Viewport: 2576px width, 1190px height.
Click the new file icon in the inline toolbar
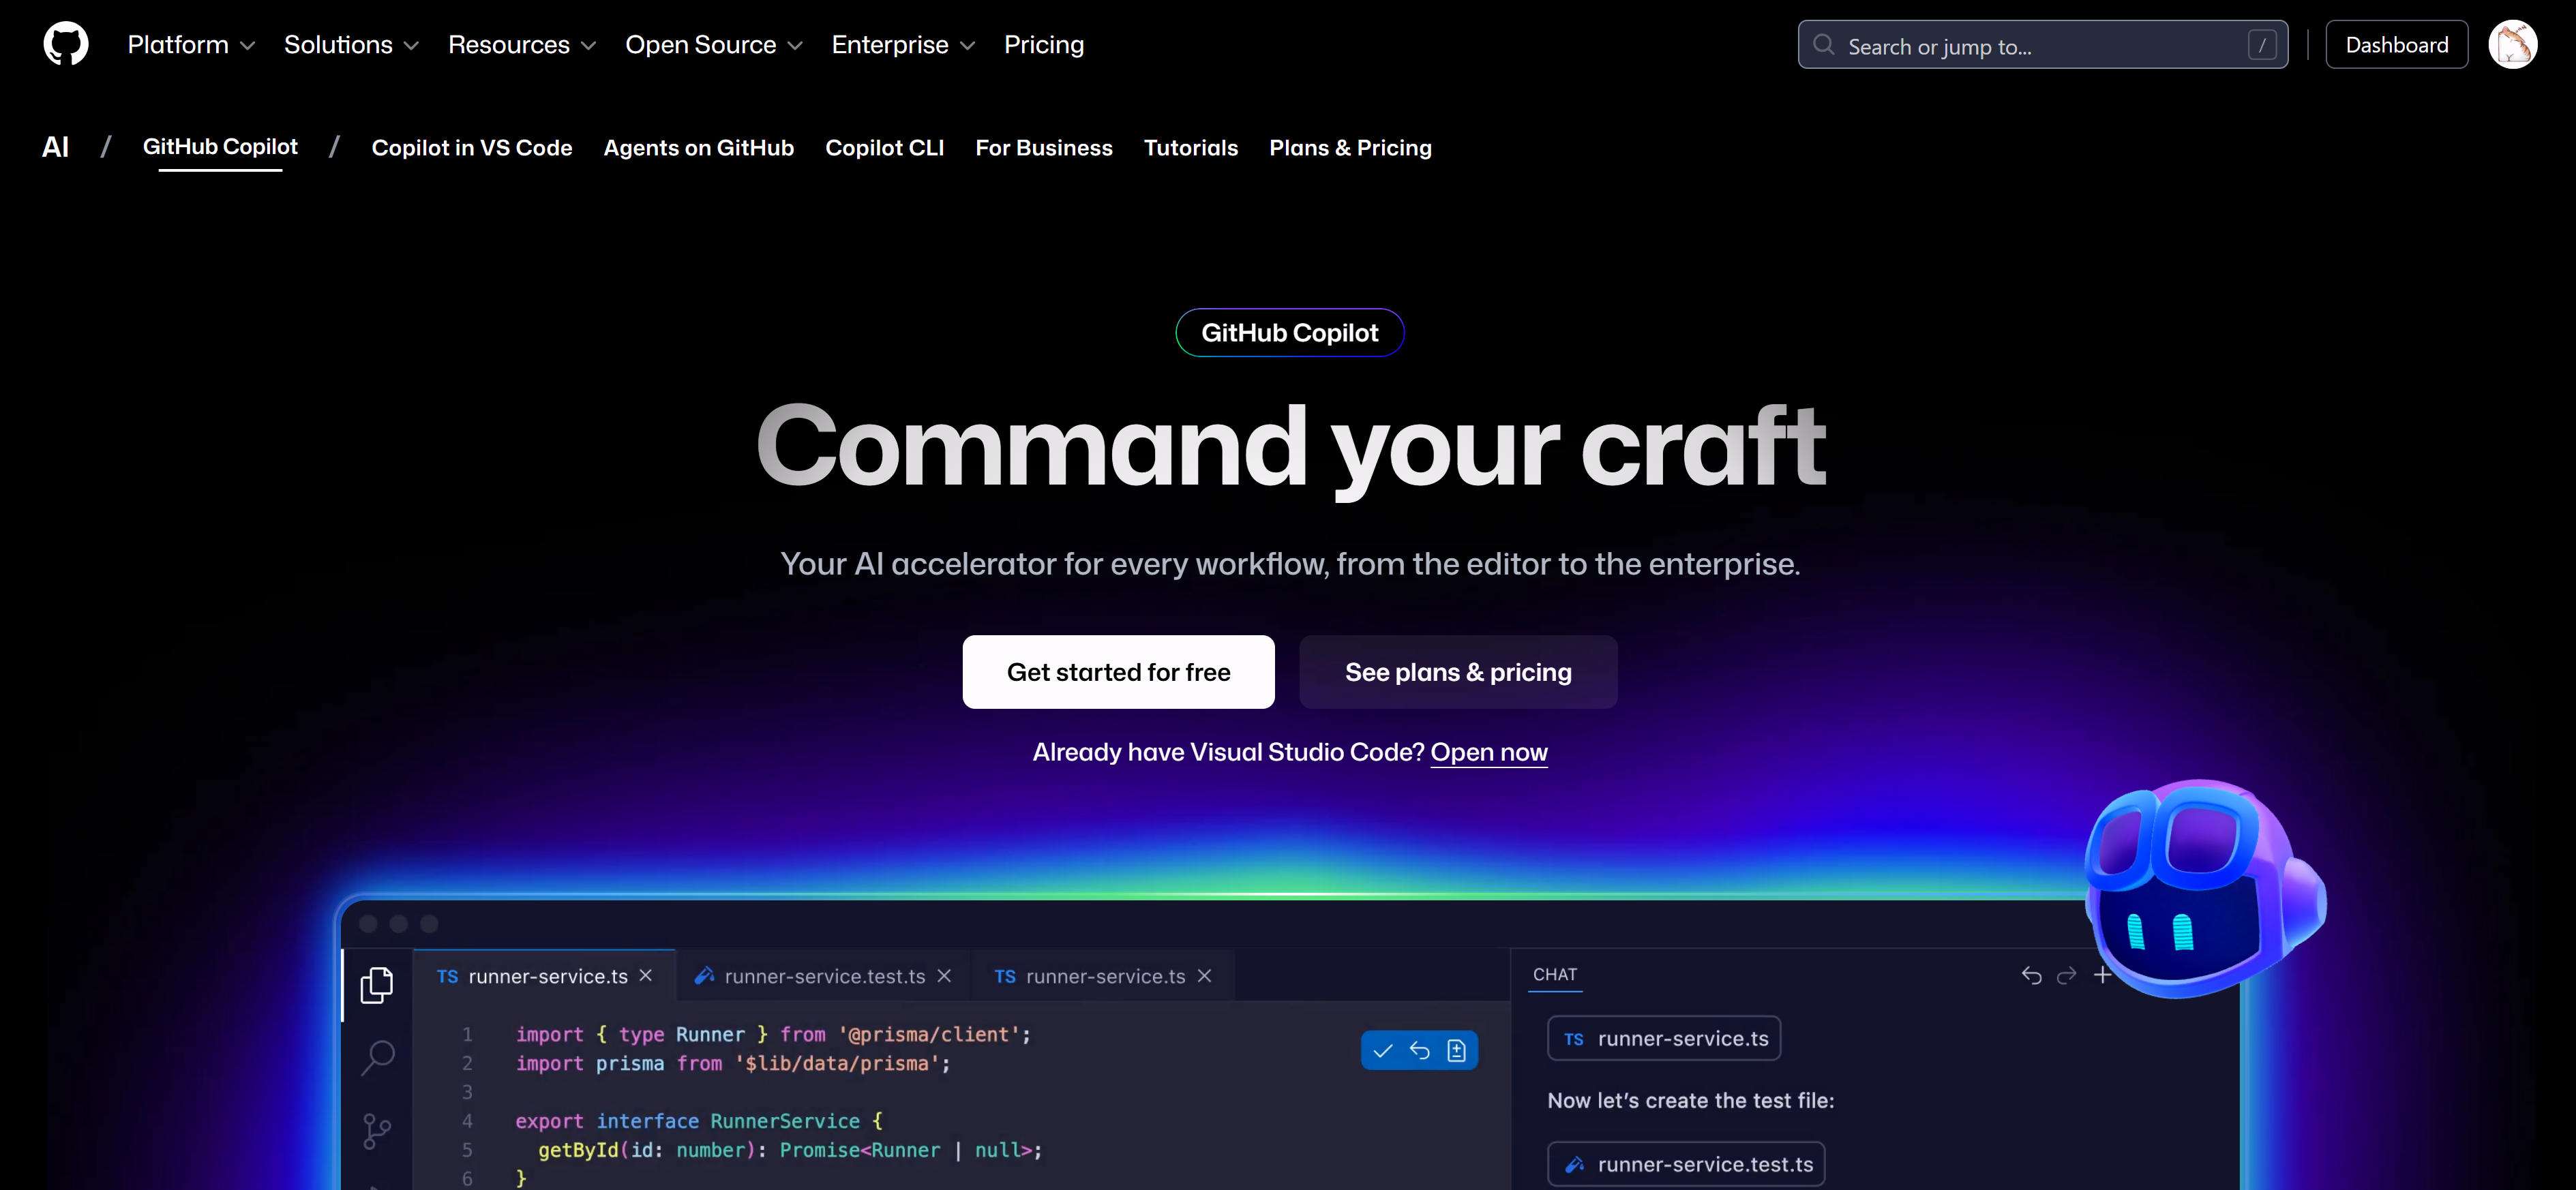pos(1457,1050)
